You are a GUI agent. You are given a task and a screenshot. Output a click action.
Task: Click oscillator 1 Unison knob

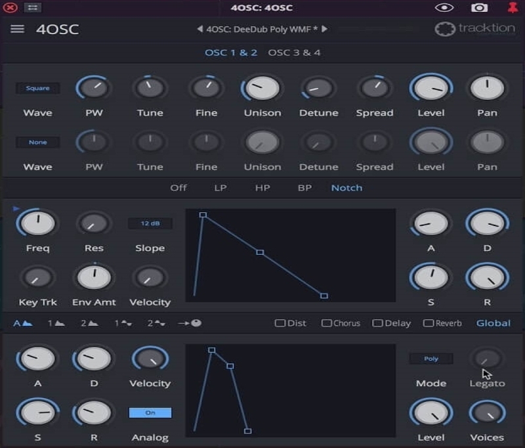click(262, 88)
